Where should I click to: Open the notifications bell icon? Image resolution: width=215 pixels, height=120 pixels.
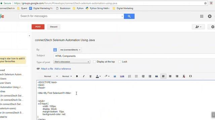coord(210,16)
